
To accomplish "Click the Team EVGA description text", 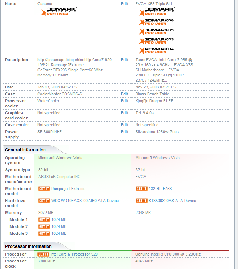I will (x=164, y=70).
